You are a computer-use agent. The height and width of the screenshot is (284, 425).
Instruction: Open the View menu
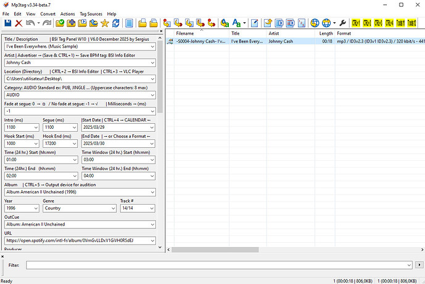31,14
